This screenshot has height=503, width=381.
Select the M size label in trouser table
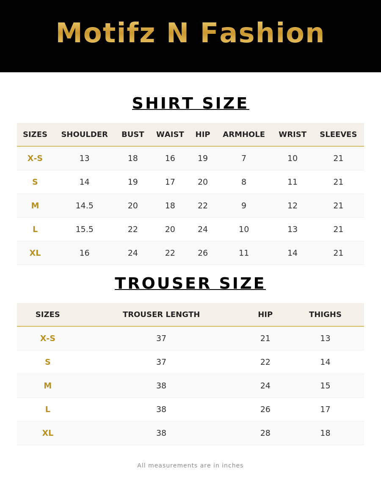coord(47,385)
